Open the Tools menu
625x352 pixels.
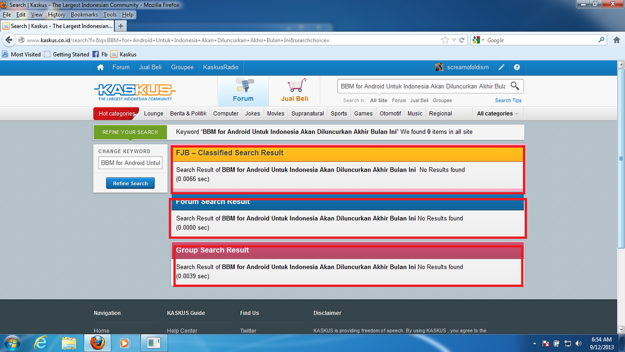click(110, 15)
